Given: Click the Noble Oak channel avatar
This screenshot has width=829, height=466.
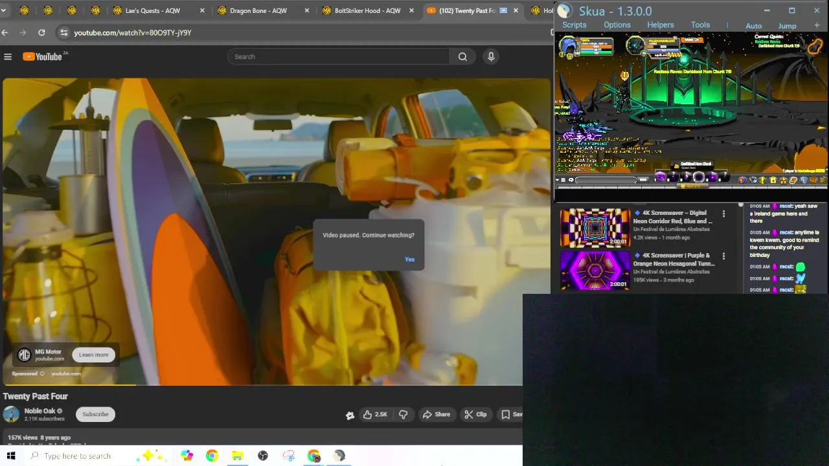Looking at the screenshot, I should point(11,414).
